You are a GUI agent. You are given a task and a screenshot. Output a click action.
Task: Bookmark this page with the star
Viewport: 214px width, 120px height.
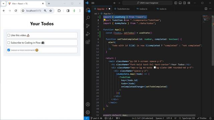pos(50,11)
